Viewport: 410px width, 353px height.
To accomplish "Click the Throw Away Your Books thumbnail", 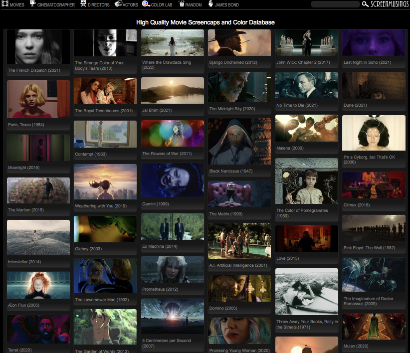I will pyautogui.click(x=307, y=292).
